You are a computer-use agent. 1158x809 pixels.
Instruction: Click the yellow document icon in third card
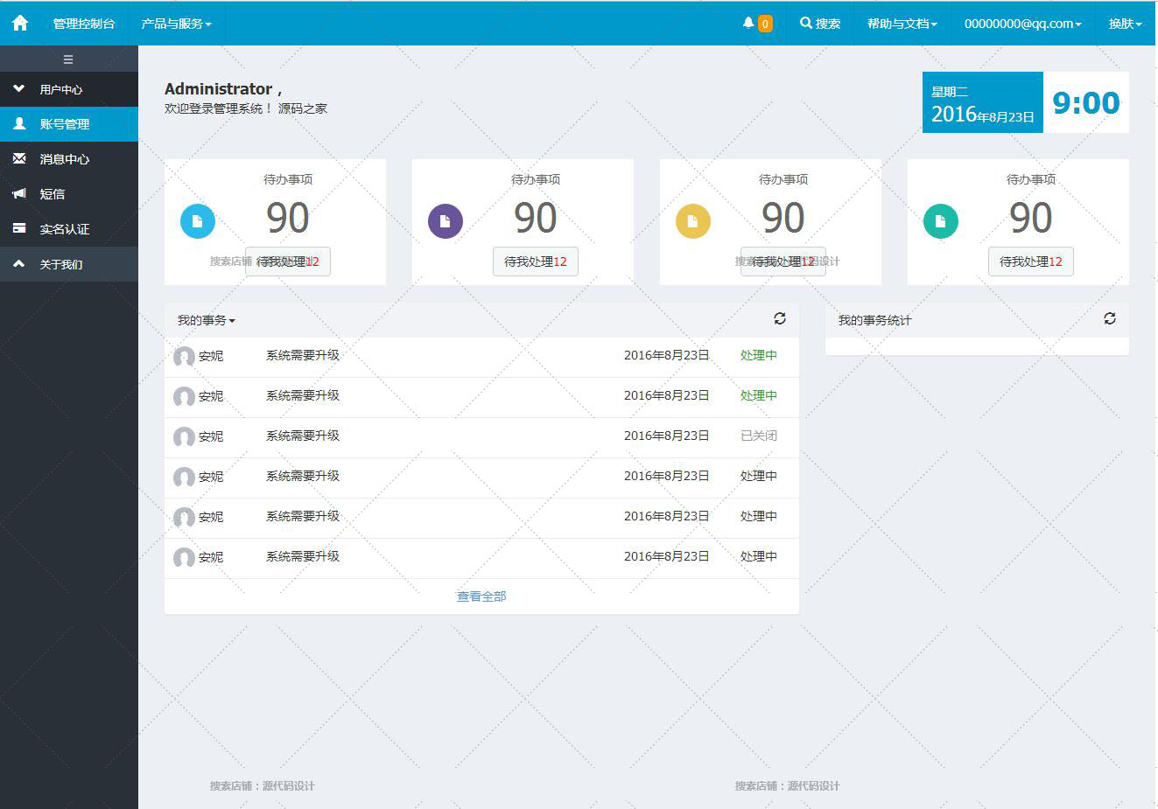693,221
